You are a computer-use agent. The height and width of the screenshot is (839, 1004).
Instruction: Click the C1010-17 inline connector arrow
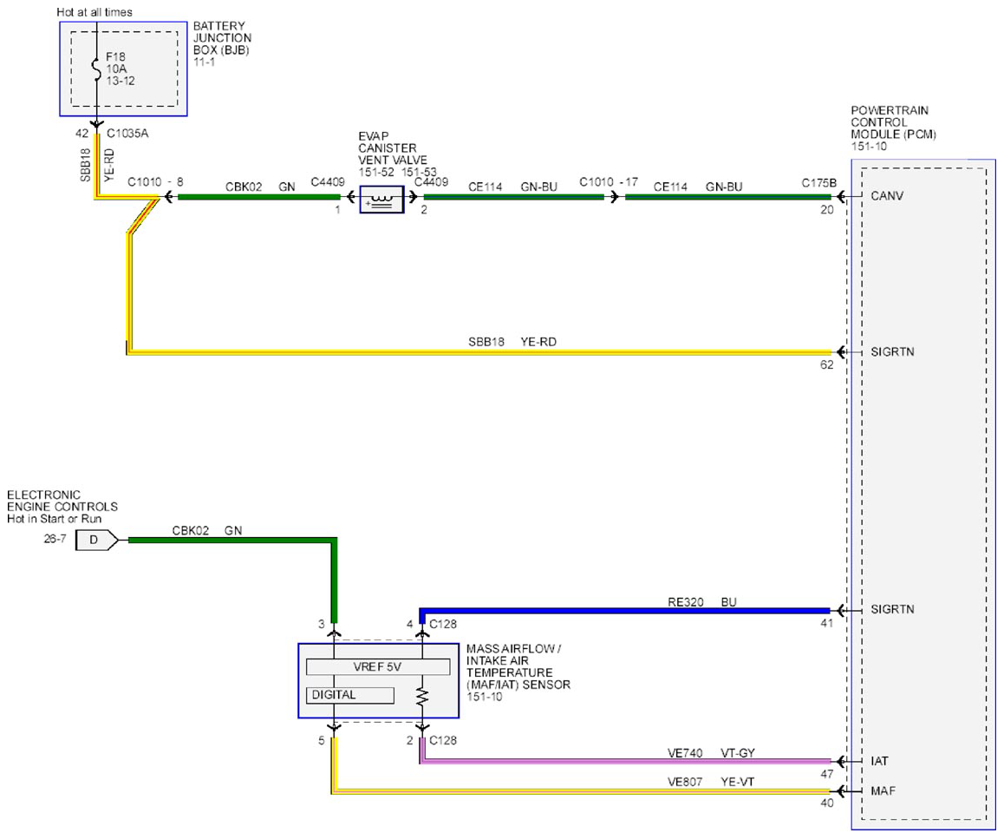(x=614, y=197)
